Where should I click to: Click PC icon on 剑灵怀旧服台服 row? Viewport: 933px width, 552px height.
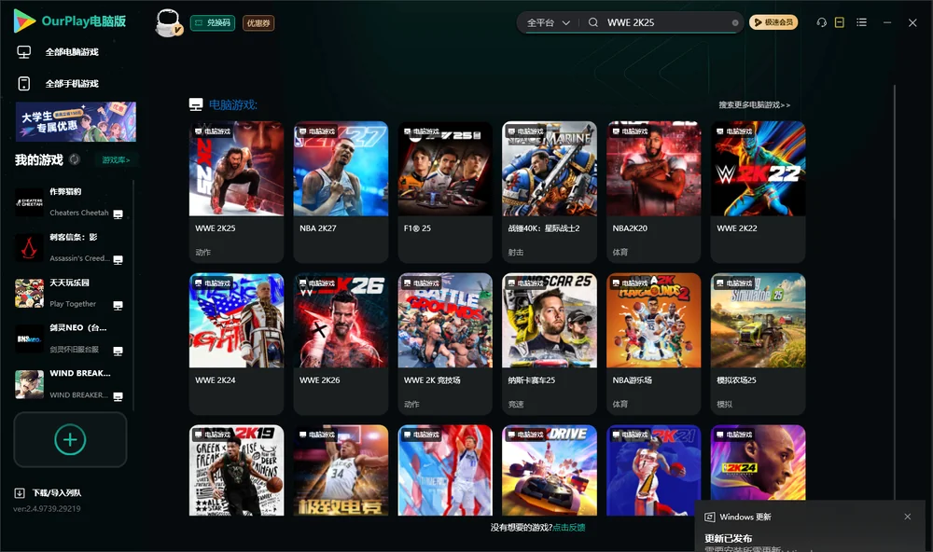point(118,351)
